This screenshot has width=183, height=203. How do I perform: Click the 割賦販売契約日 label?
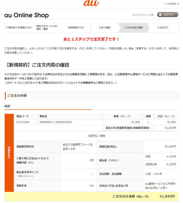25,147
